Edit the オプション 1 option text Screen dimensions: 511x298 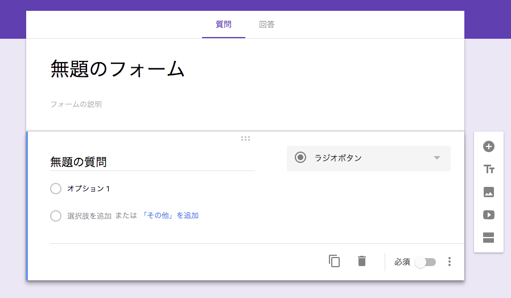89,189
